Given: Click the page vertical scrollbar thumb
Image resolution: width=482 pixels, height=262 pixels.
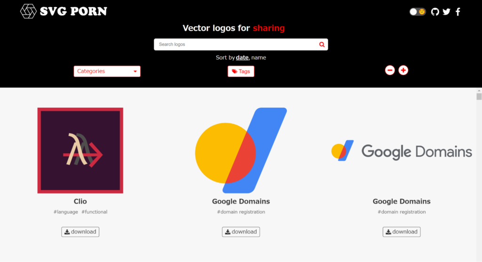Looking at the screenshot, I should [479, 96].
